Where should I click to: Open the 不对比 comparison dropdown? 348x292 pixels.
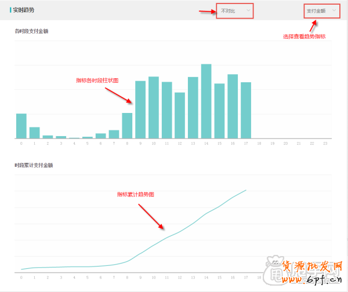click(x=235, y=10)
